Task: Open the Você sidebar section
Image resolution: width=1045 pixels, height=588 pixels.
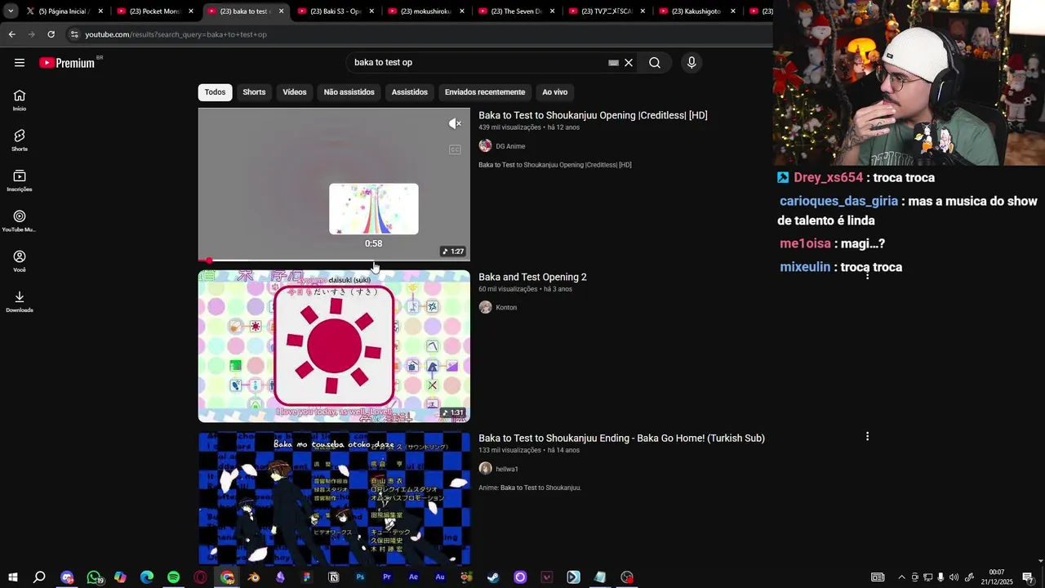Action: coord(20,261)
